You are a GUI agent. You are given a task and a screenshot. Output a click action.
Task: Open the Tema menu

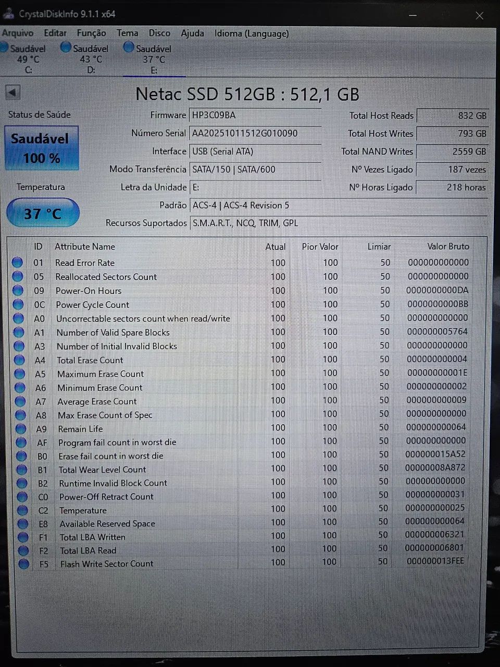pos(127,33)
